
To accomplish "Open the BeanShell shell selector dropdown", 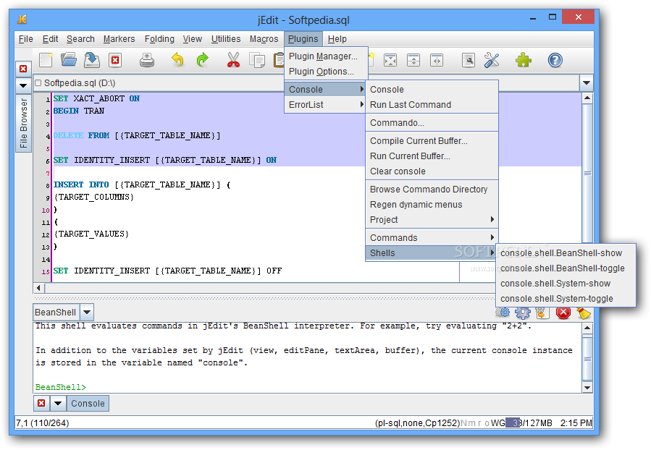I will pyautogui.click(x=87, y=312).
